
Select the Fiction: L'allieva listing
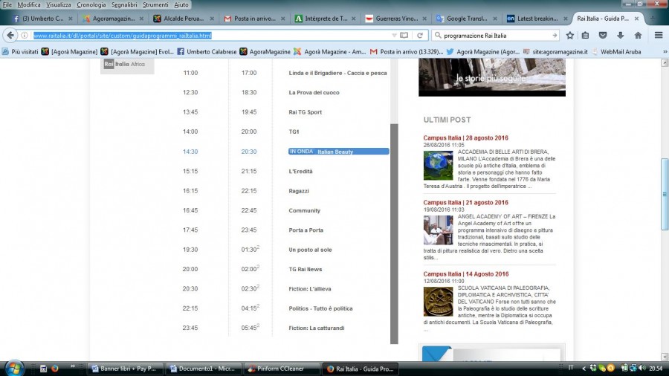click(309, 289)
